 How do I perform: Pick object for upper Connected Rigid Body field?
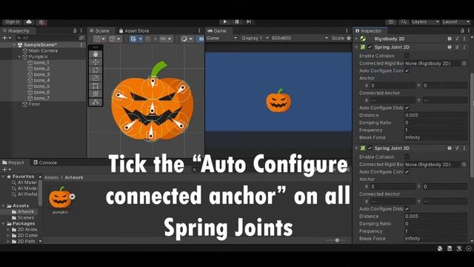[464, 63]
